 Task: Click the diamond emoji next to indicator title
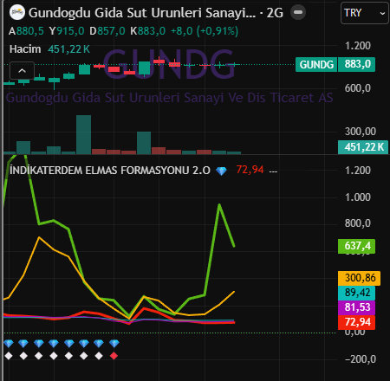click(x=221, y=171)
